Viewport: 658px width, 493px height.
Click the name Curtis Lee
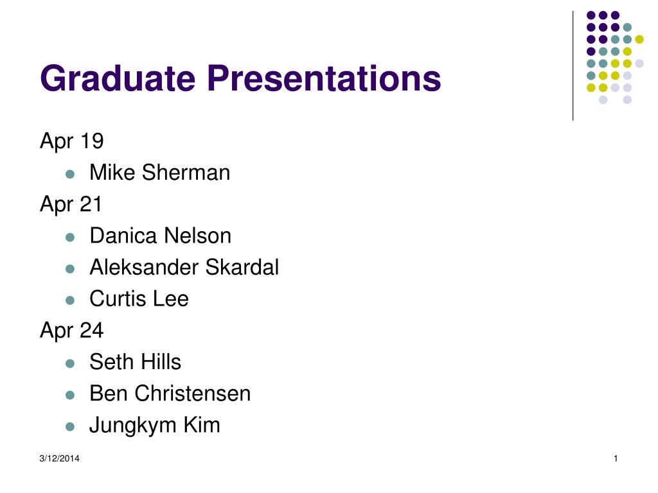pos(139,298)
